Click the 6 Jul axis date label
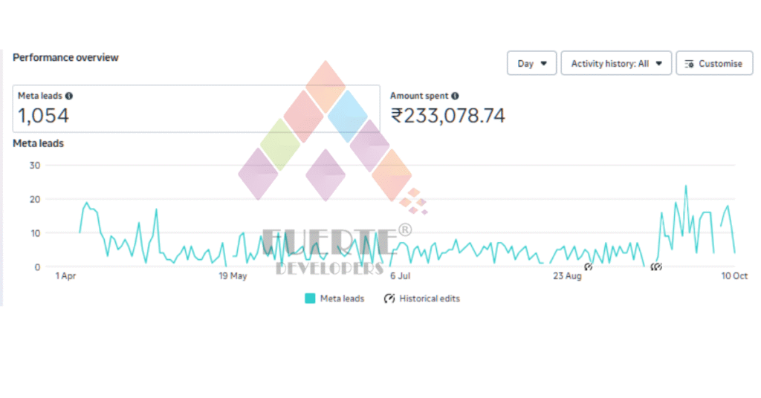 click(x=400, y=276)
